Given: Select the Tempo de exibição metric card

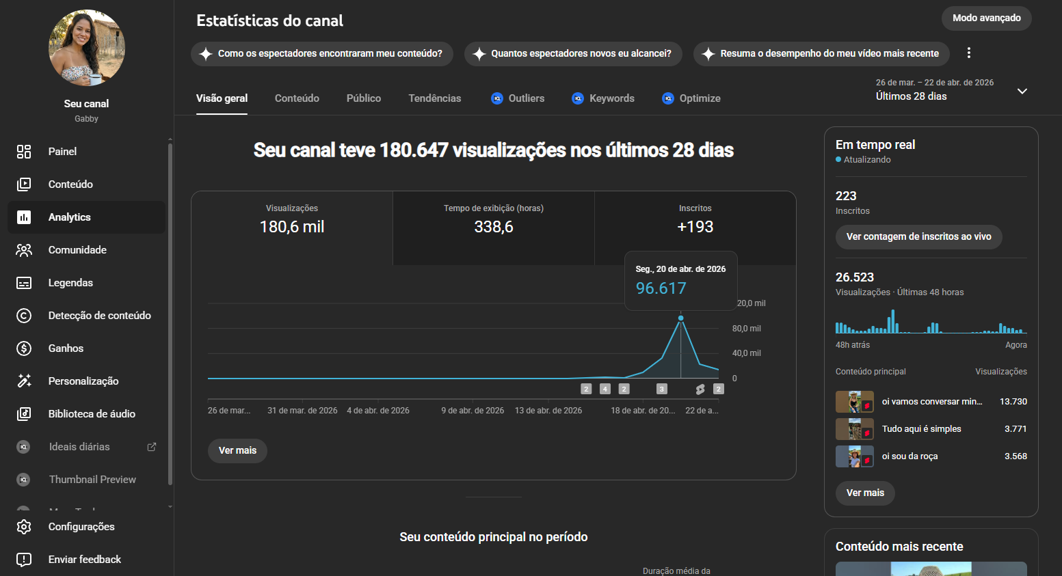Looking at the screenshot, I should pyautogui.click(x=494, y=228).
